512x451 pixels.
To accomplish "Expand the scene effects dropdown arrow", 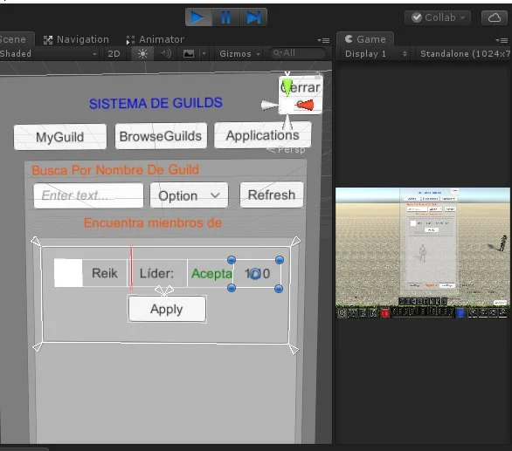I will tap(204, 53).
